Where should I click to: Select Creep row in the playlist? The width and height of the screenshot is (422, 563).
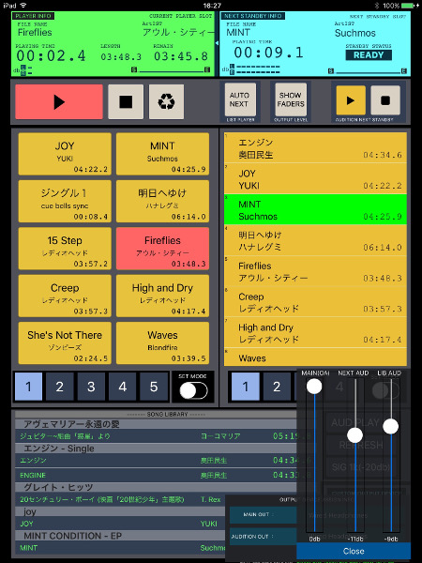pyautogui.click(x=315, y=302)
